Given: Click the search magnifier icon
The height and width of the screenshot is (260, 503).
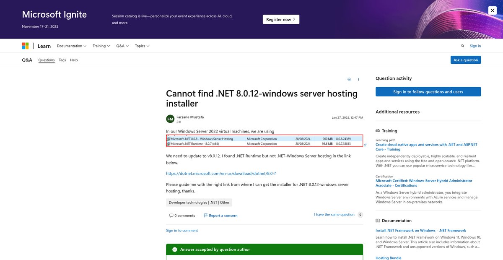Looking at the screenshot, I should (463, 46).
